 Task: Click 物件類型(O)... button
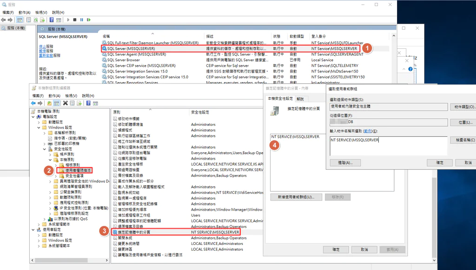coord(464,107)
